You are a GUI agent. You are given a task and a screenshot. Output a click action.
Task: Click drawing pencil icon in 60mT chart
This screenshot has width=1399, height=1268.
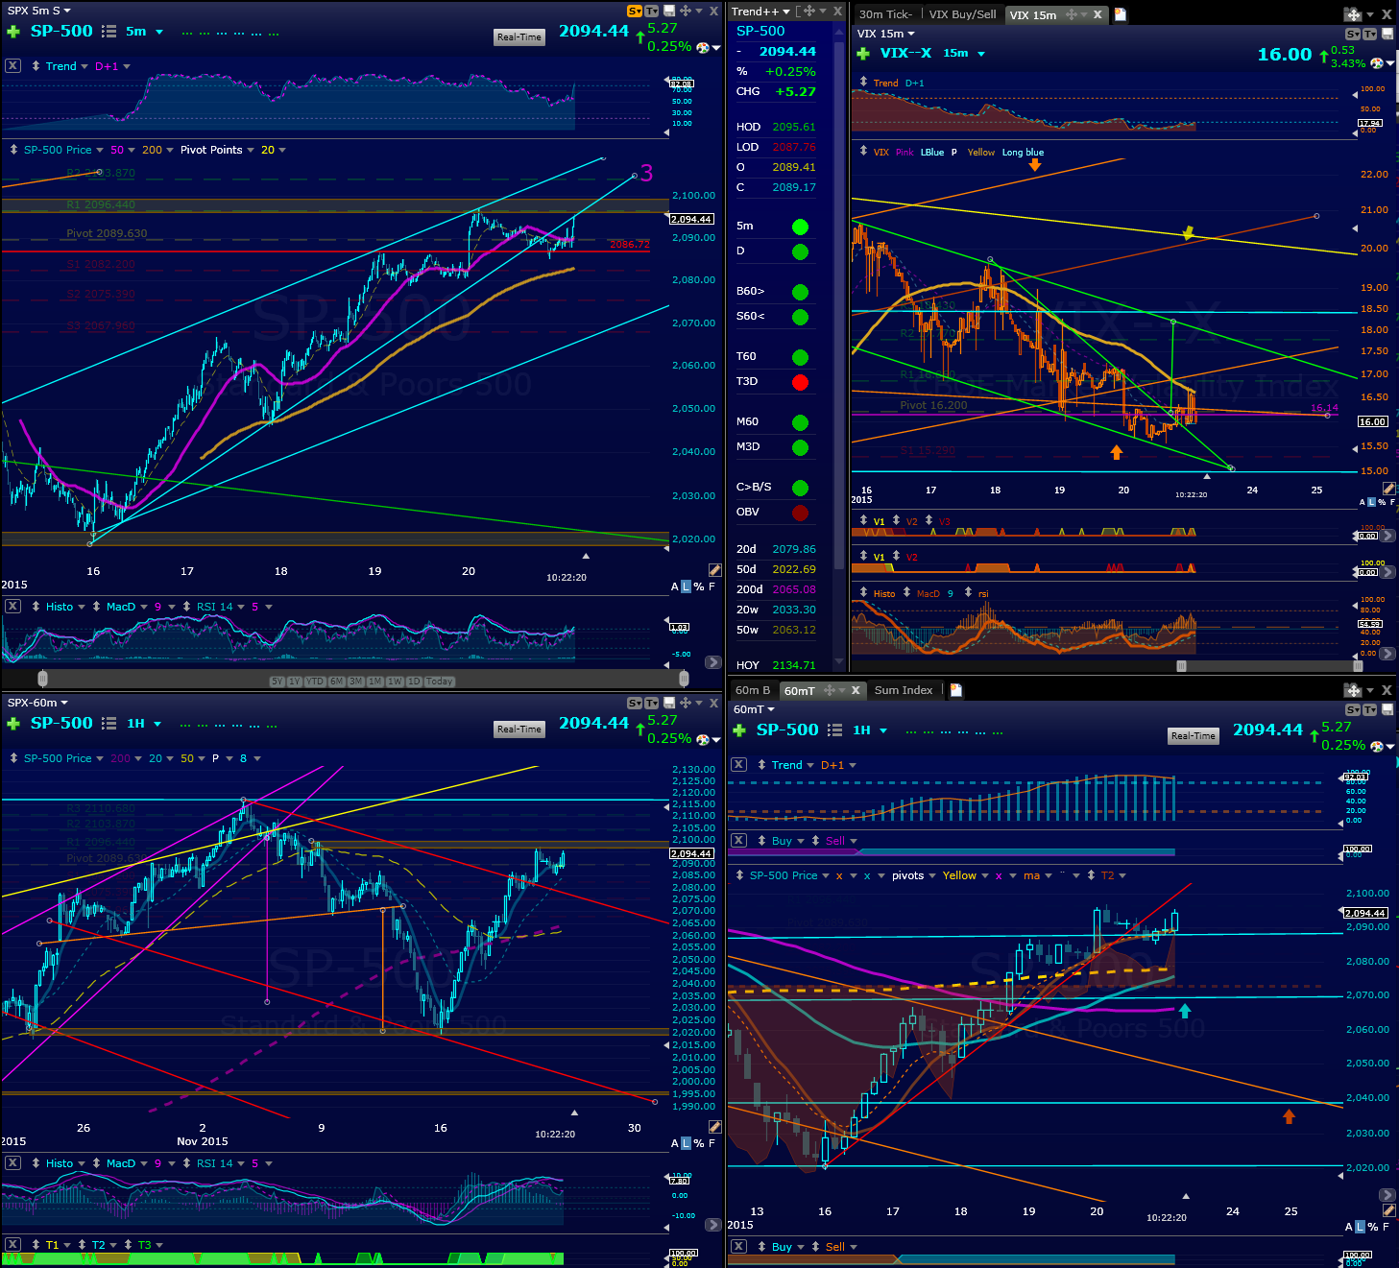pyautogui.click(x=1388, y=1210)
